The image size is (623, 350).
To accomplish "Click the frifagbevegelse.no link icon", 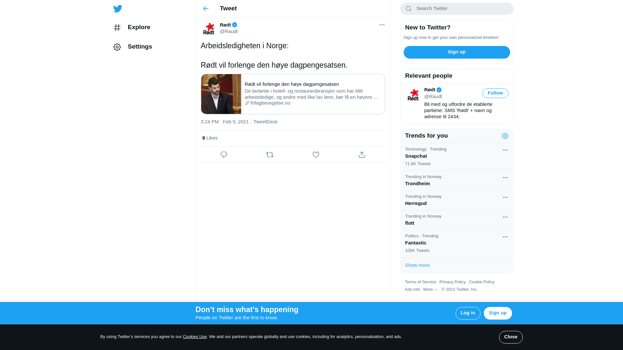I will pos(247,103).
